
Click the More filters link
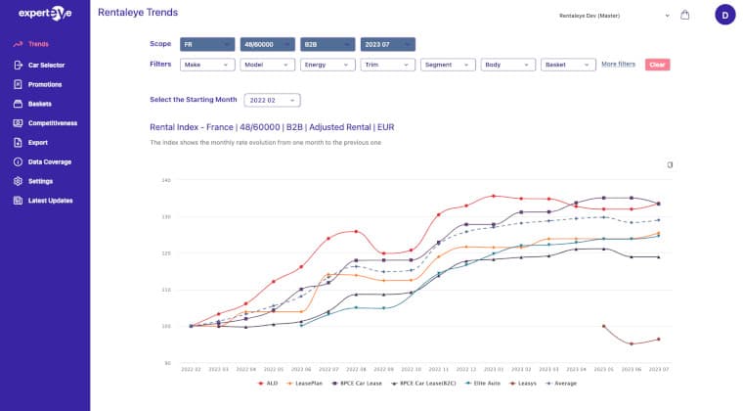pyautogui.click(x=618, y=65)
